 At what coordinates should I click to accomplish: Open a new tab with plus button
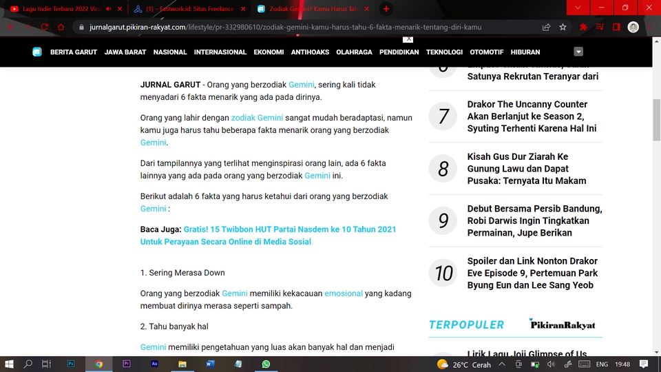(386, 9)
